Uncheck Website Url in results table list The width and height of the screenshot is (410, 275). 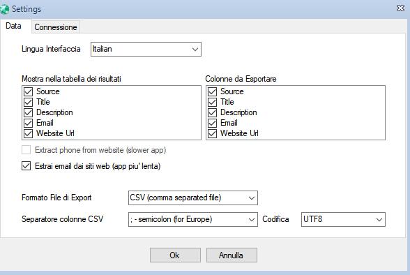click(28, 133)
